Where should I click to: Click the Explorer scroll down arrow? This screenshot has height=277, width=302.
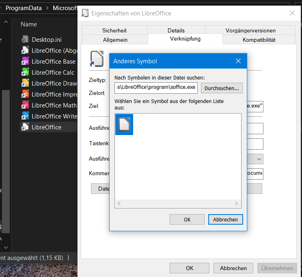6,247
